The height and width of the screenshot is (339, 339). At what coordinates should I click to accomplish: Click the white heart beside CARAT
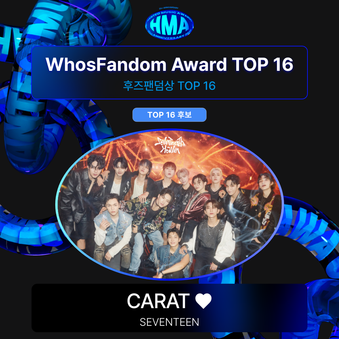click(x=203, y=301)
